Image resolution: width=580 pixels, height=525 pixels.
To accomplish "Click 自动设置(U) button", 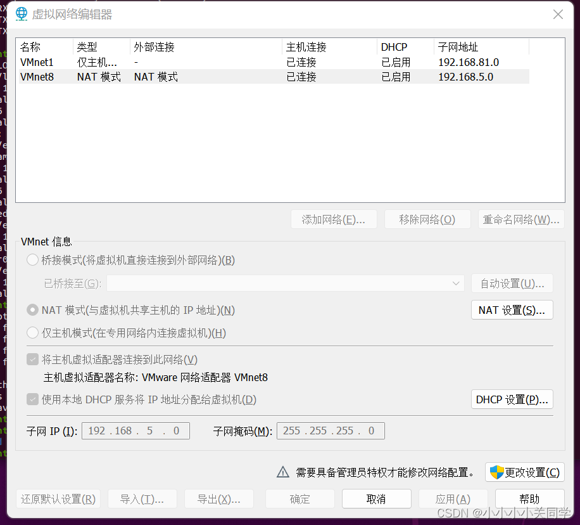I will (x=512, y=284).
